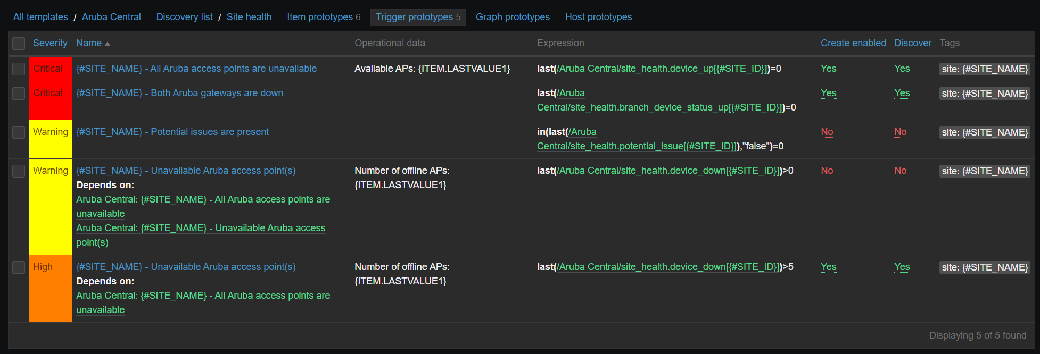
Task: Open All templates breadcrumb link
Action: click(x=40, y=17)
